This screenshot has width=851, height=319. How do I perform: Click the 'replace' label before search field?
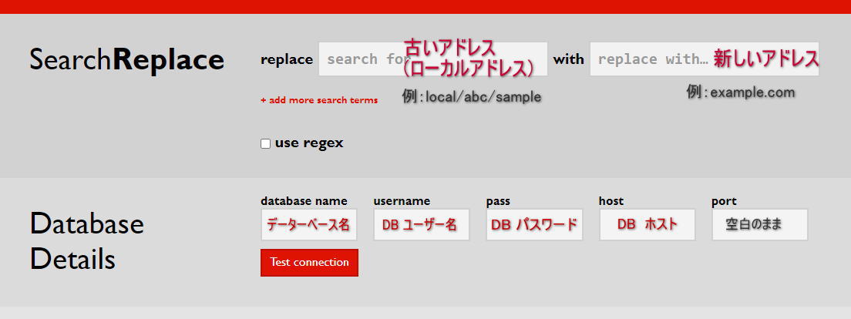point(287,59)
